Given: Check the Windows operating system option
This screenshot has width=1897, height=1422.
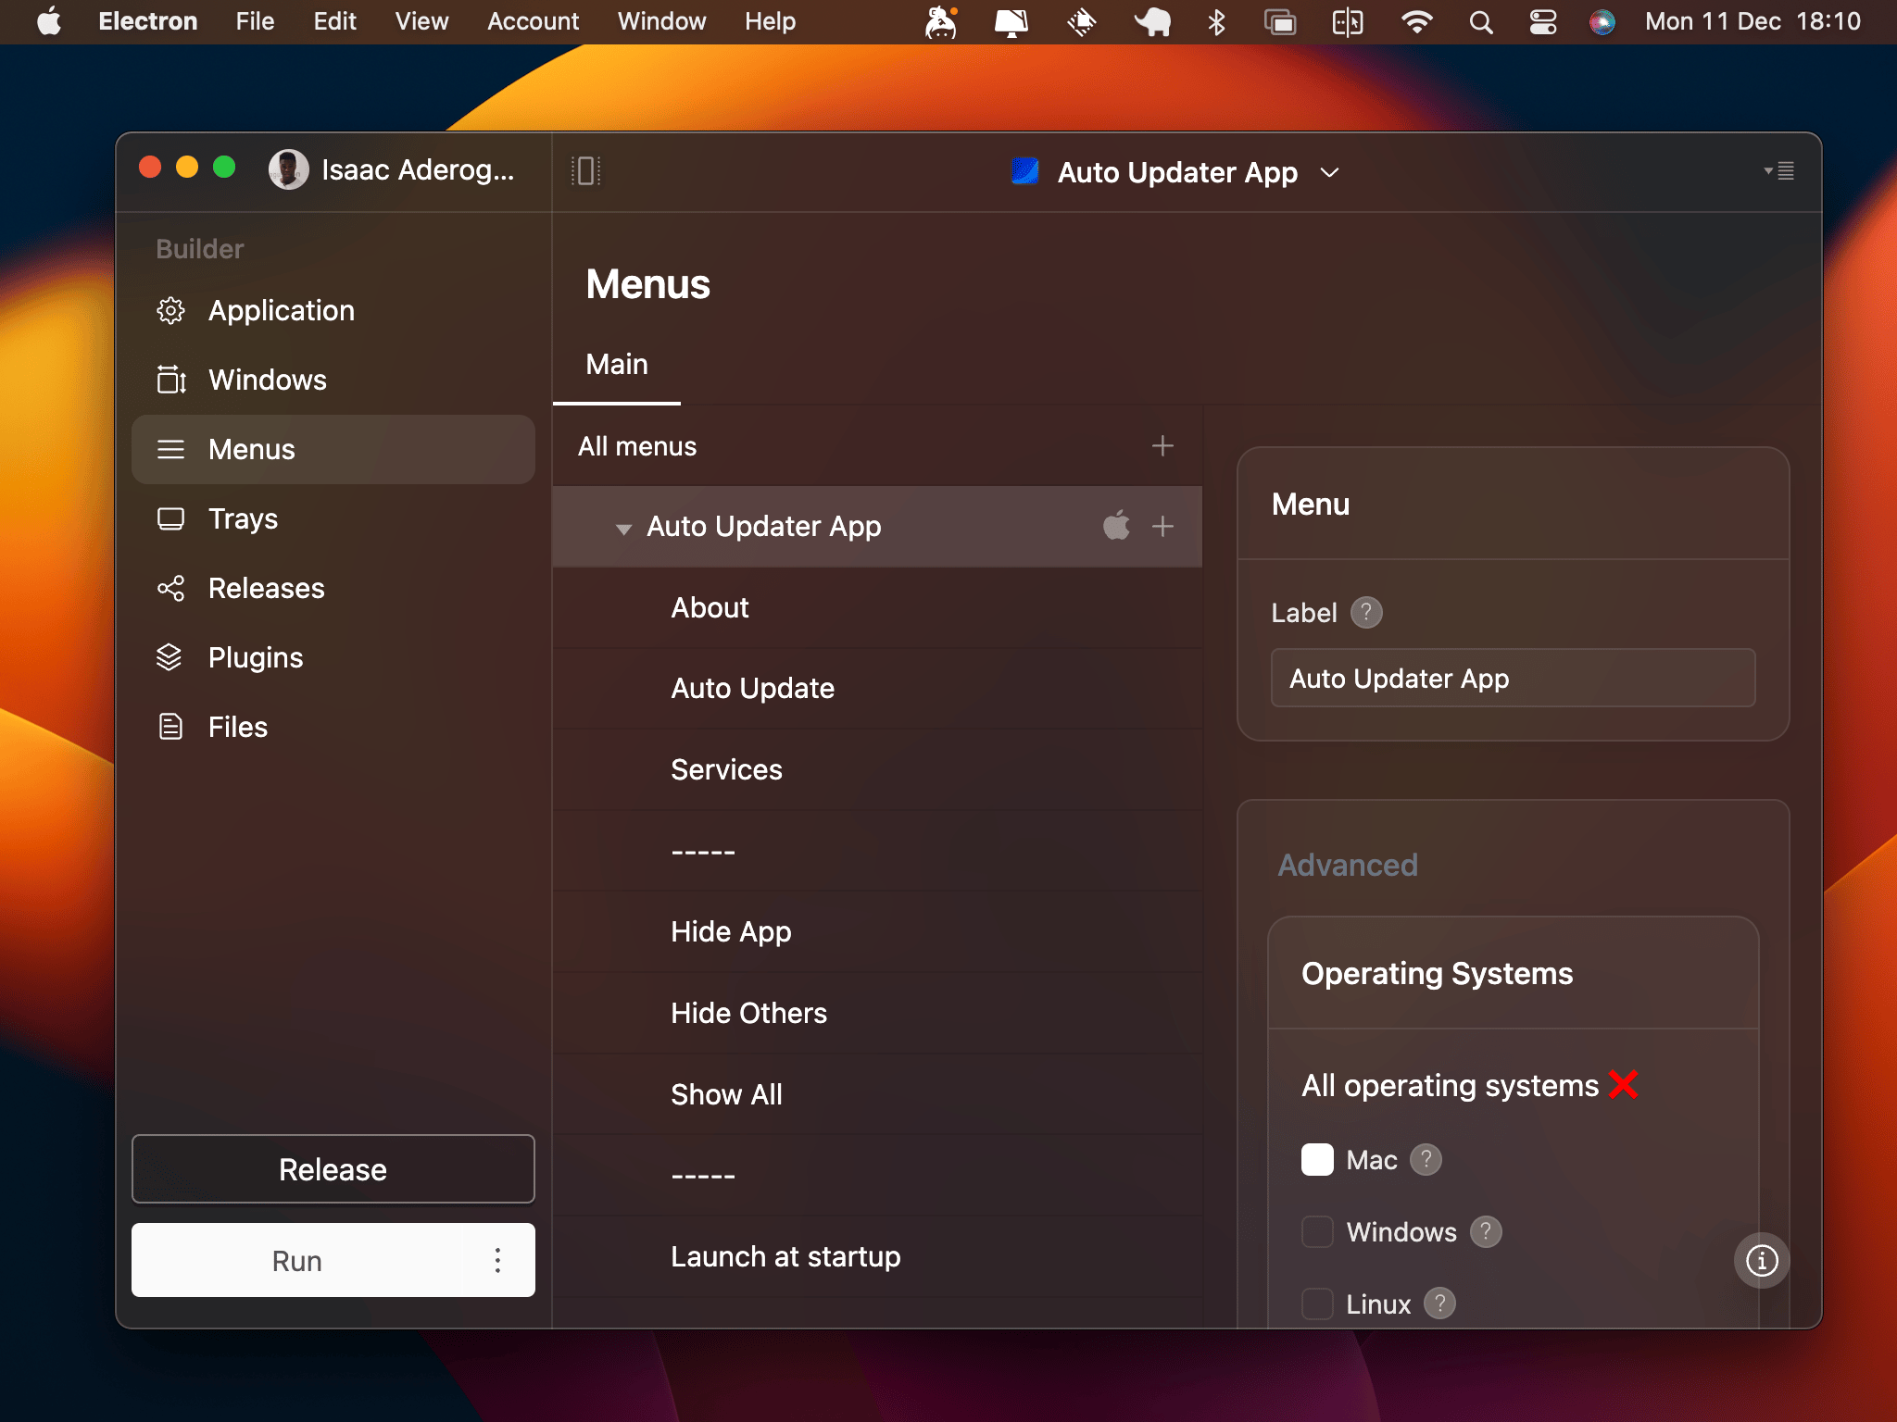Looking at the screenshot, I should 1318,1231.
